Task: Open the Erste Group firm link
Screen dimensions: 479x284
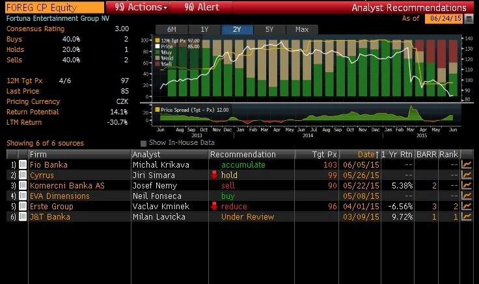Action: (51, 207)
